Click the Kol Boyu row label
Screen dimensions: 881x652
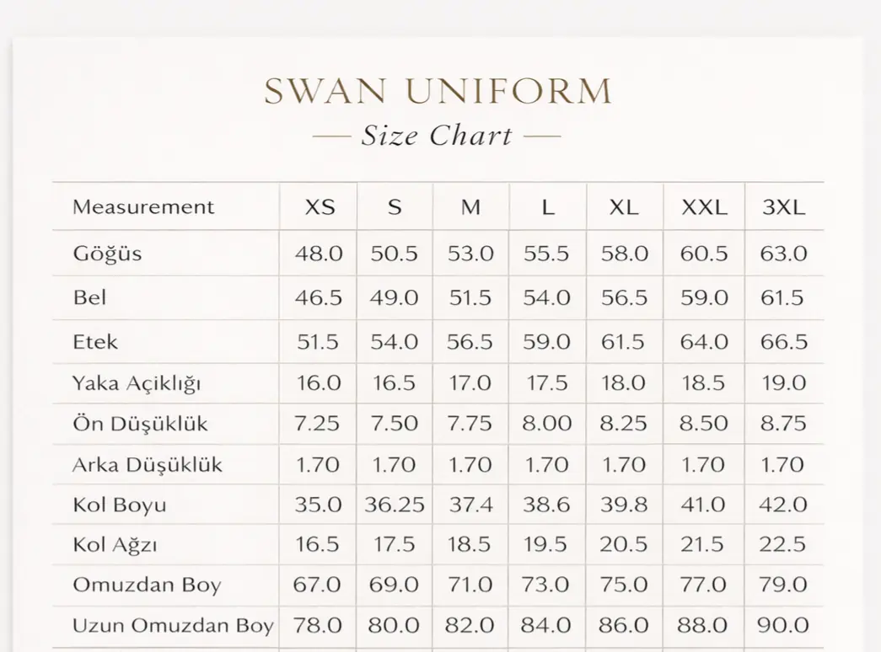[120, 505]
